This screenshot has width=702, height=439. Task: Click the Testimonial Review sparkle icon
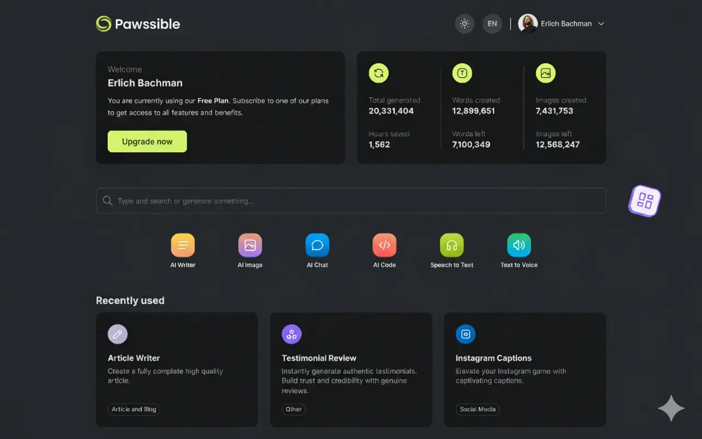coord(291,334)
